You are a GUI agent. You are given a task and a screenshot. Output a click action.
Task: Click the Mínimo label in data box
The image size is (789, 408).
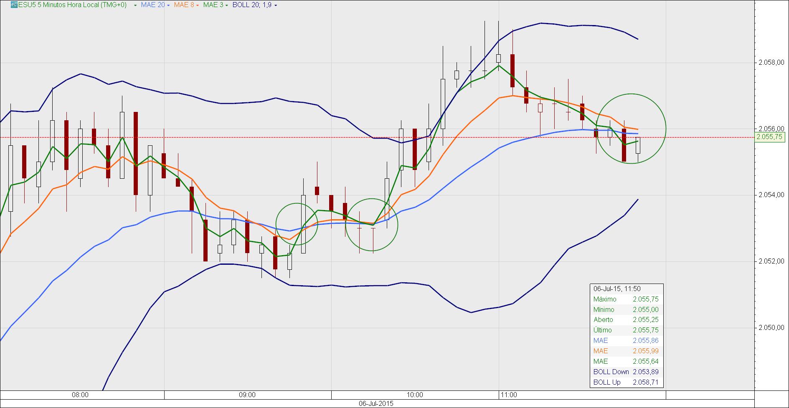coord(604,309)
